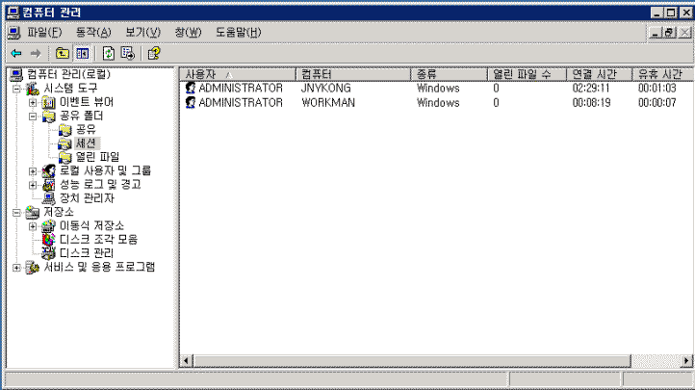Select the WORKMAN session user icon

coord(191,103)
